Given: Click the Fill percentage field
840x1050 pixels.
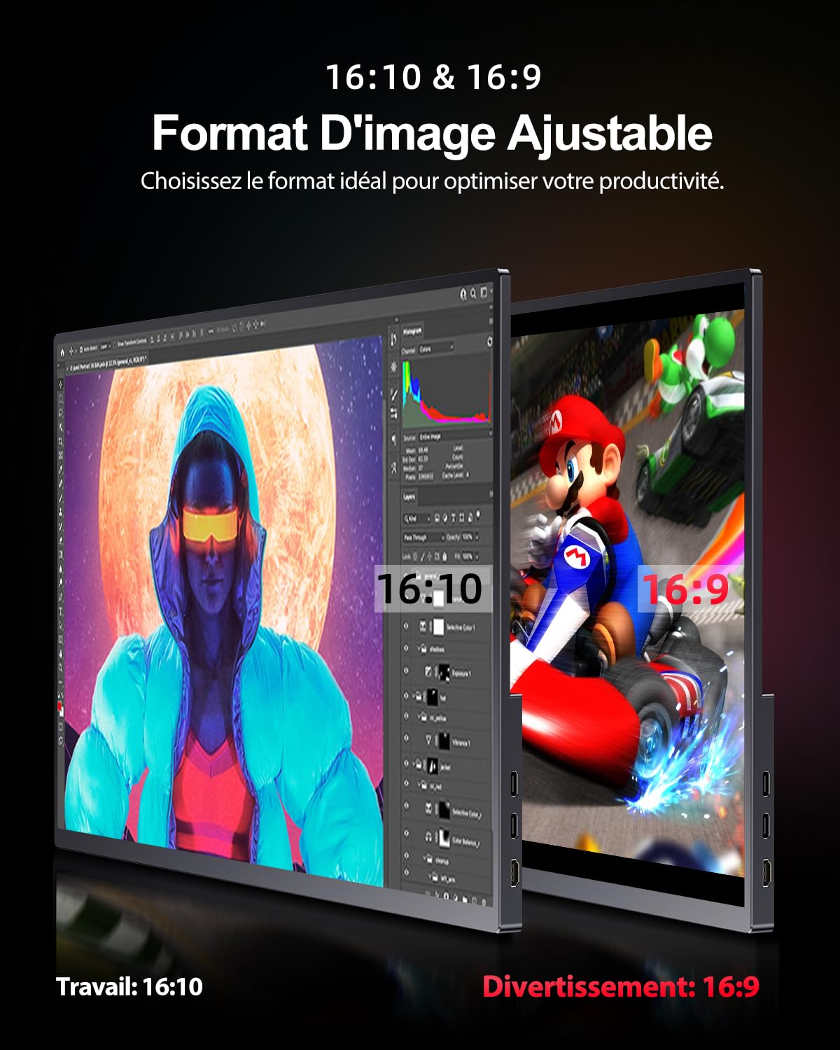Looking at the screenshot, I should point(467,556).
